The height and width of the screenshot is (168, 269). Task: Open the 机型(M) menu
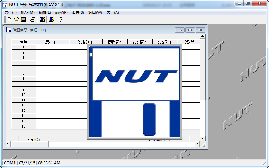click(x=28, y=12)
